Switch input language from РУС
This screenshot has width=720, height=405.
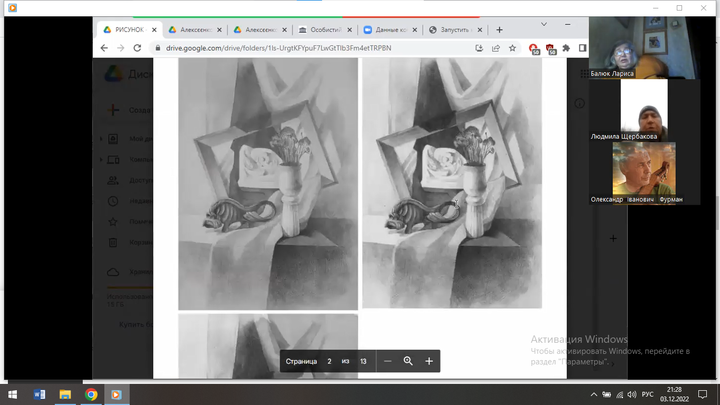point(648,394)
